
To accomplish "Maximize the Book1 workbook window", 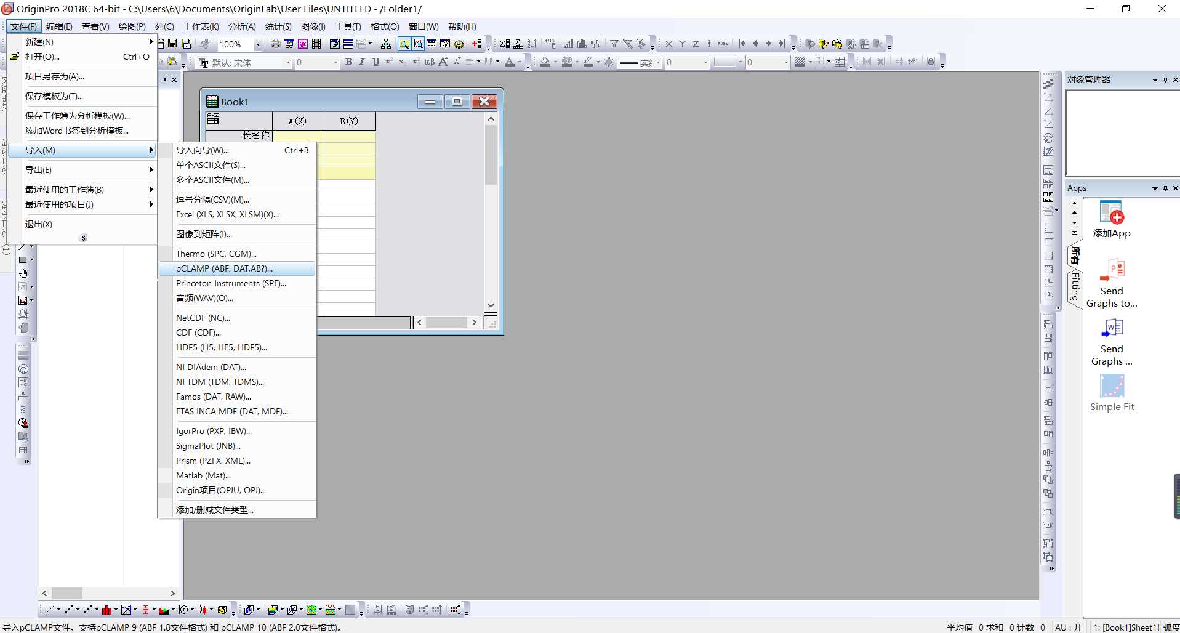I will click(457, 102).
